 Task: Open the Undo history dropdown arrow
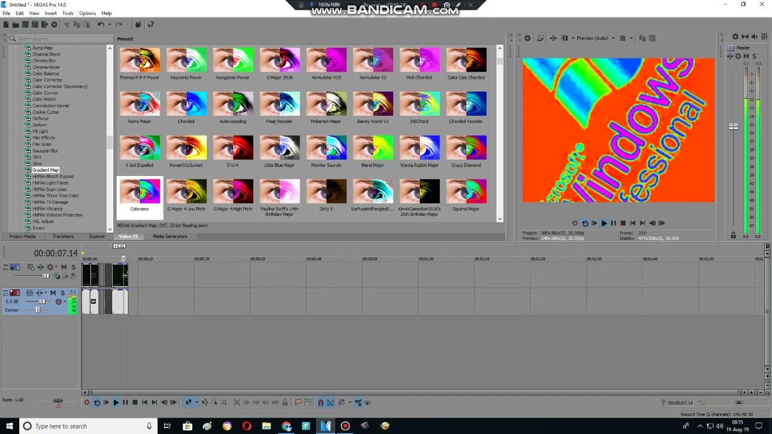point(109,24)
